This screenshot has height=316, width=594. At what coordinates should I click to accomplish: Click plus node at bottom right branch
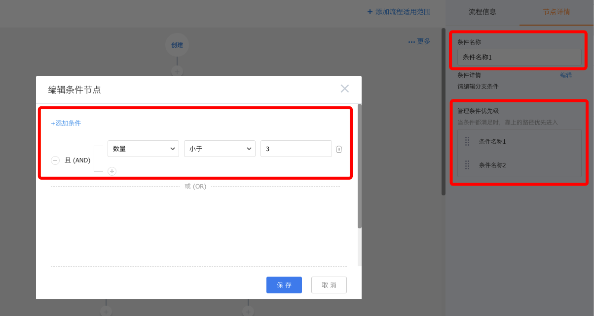pyautogui.click(x=248, y=311)
